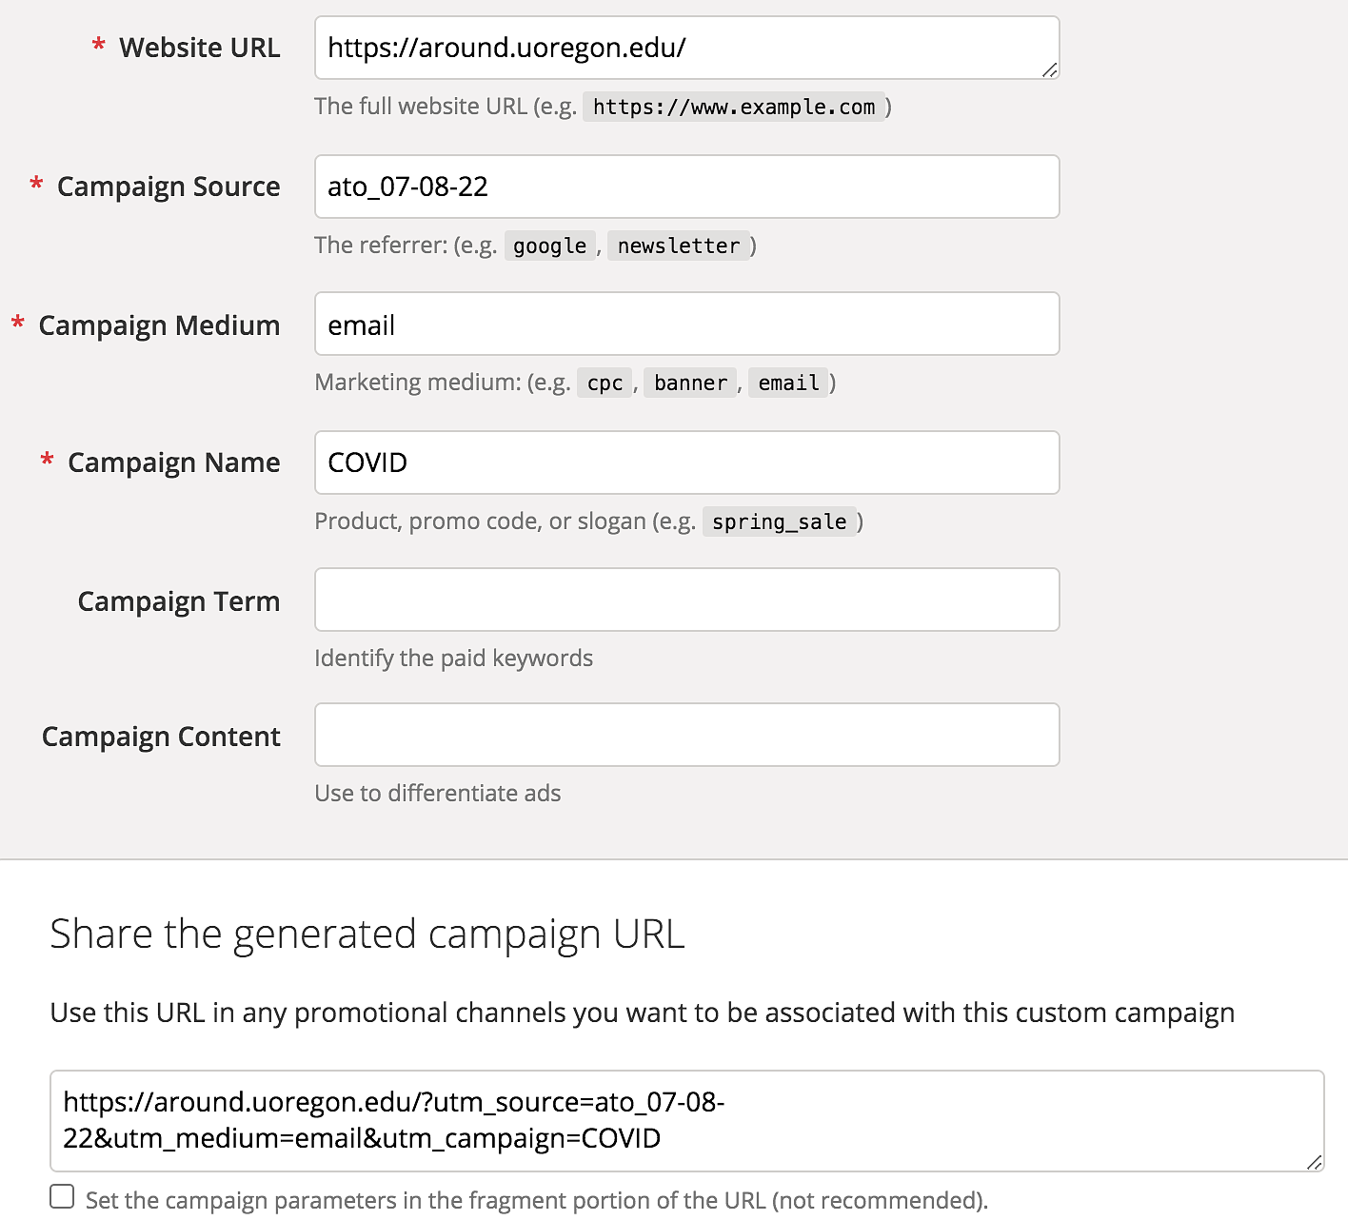Click the Share the generated campaign URL heading

tap(367, 934)
